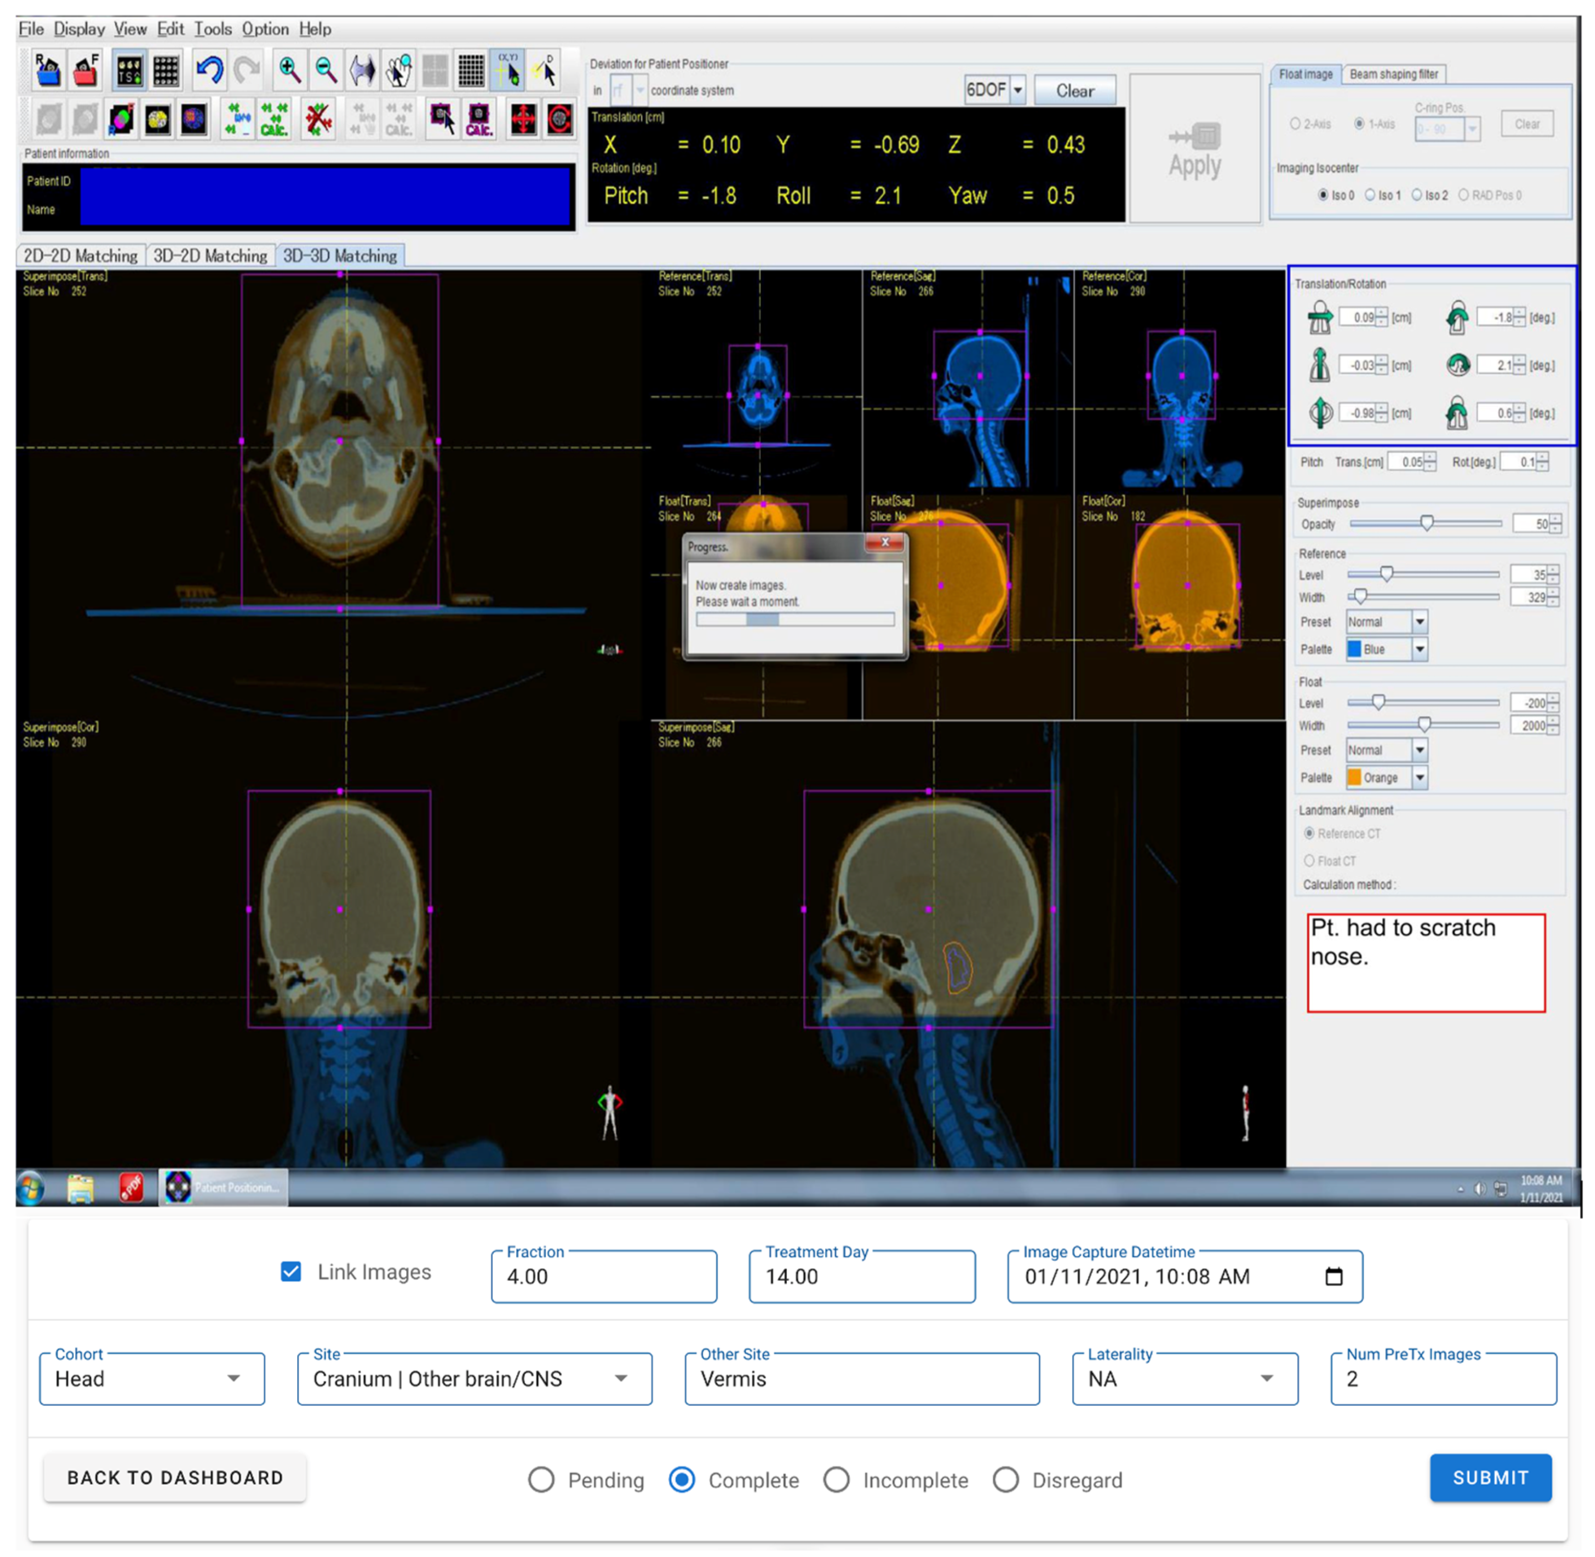This screenshot has width=1595, height=1557.
Task: Open the Float Palette Orange dropdown
Action: coord(1420,778)
